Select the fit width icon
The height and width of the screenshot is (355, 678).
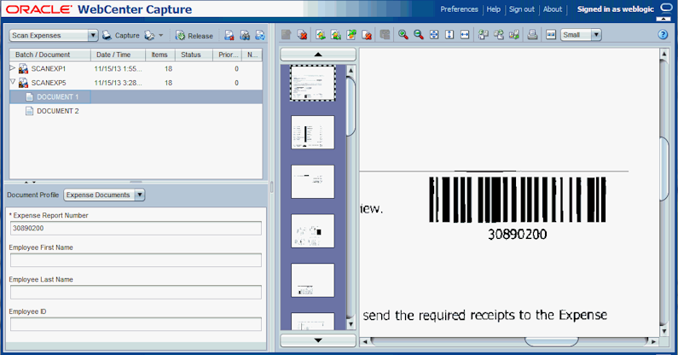(465, 35)
